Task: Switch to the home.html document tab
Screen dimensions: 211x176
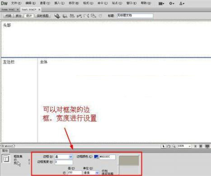Action: pos(8,9)
